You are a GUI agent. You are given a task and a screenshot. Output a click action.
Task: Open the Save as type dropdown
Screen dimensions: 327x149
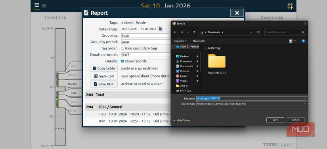(252, 104)
